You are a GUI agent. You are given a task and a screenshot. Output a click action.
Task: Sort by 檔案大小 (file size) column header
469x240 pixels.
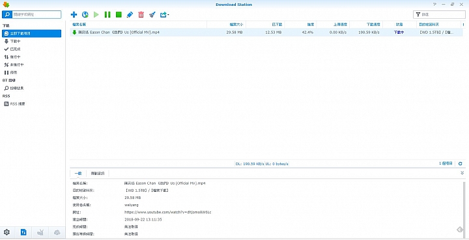coord(226,25)
